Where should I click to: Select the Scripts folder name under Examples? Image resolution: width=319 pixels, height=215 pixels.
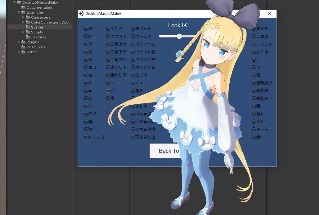pyautogui.click(x=37, y=32)
